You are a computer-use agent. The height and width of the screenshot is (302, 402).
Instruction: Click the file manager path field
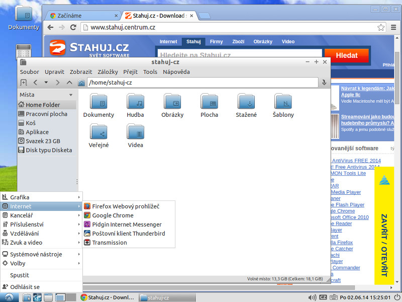click(x=203, y=83)
